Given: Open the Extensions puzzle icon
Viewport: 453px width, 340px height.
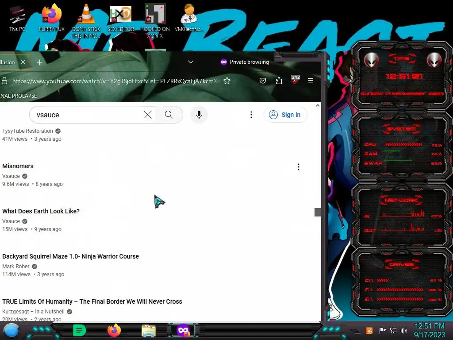Looking at the screenshot, I should point(279,81).
